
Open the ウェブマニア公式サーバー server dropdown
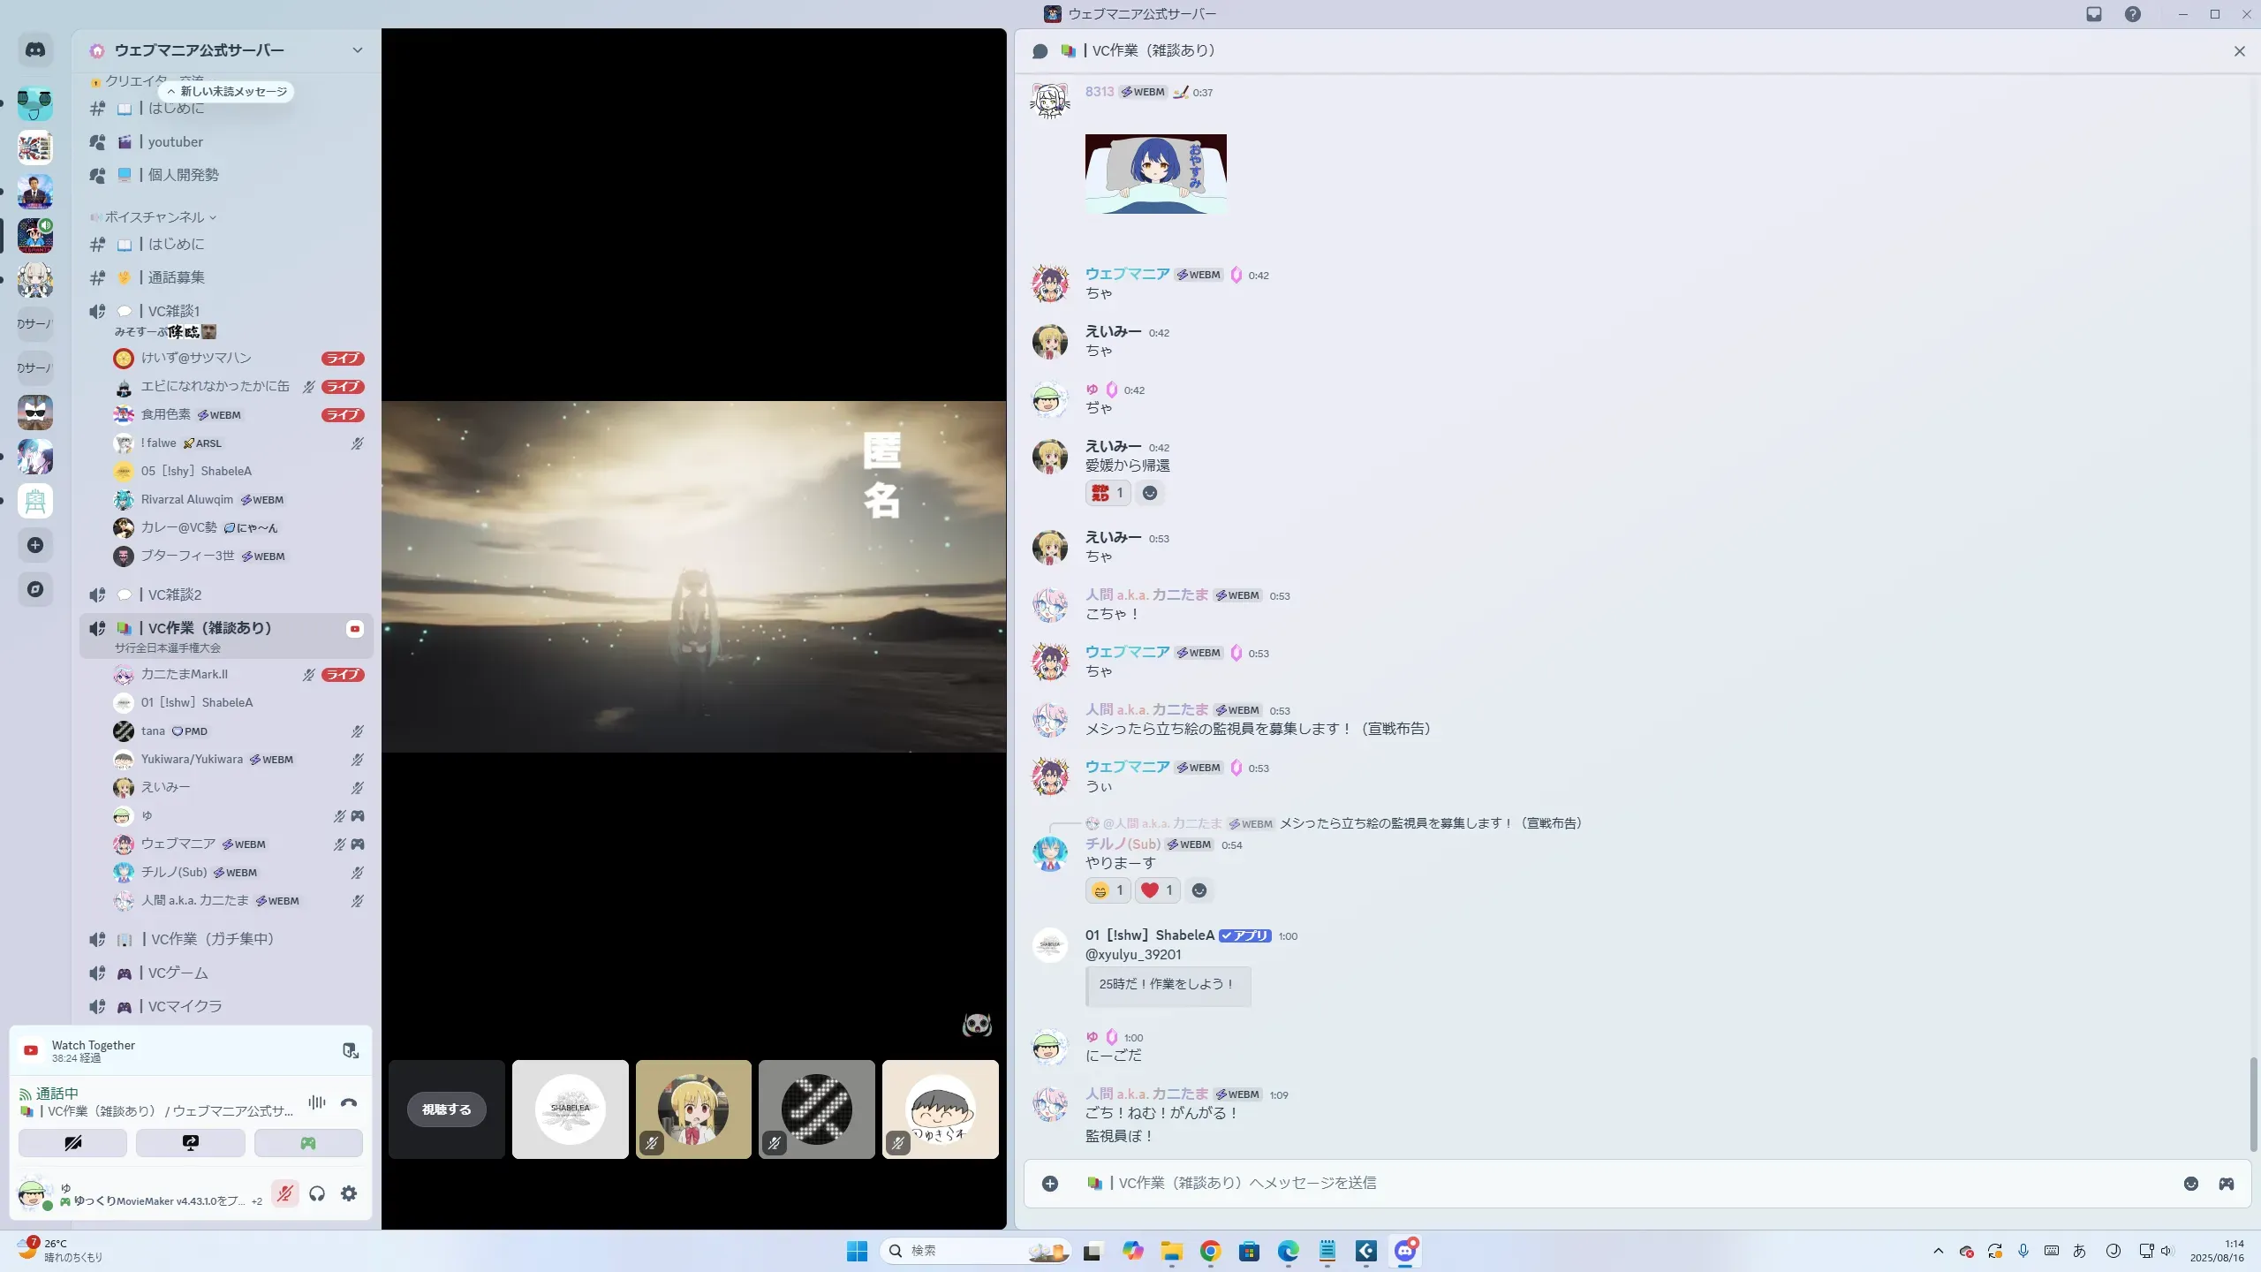tap(357, 50)
